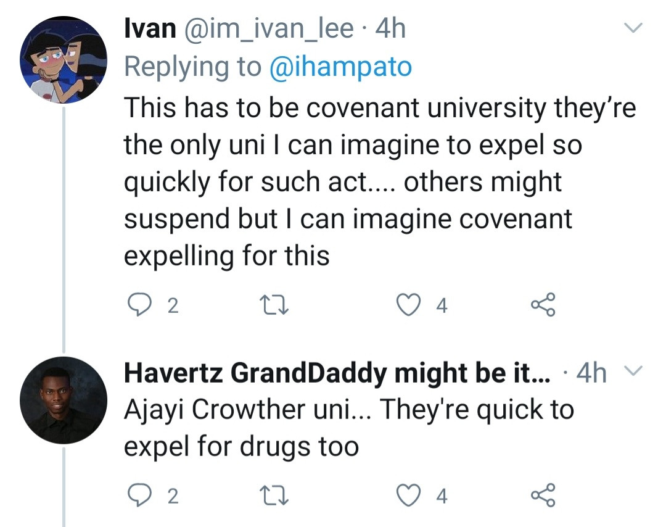This screenshot has width=666, height=527.
Task: Click the @im_ivan_lee handle
Action: pyautogui.click(x=267, y=30)
